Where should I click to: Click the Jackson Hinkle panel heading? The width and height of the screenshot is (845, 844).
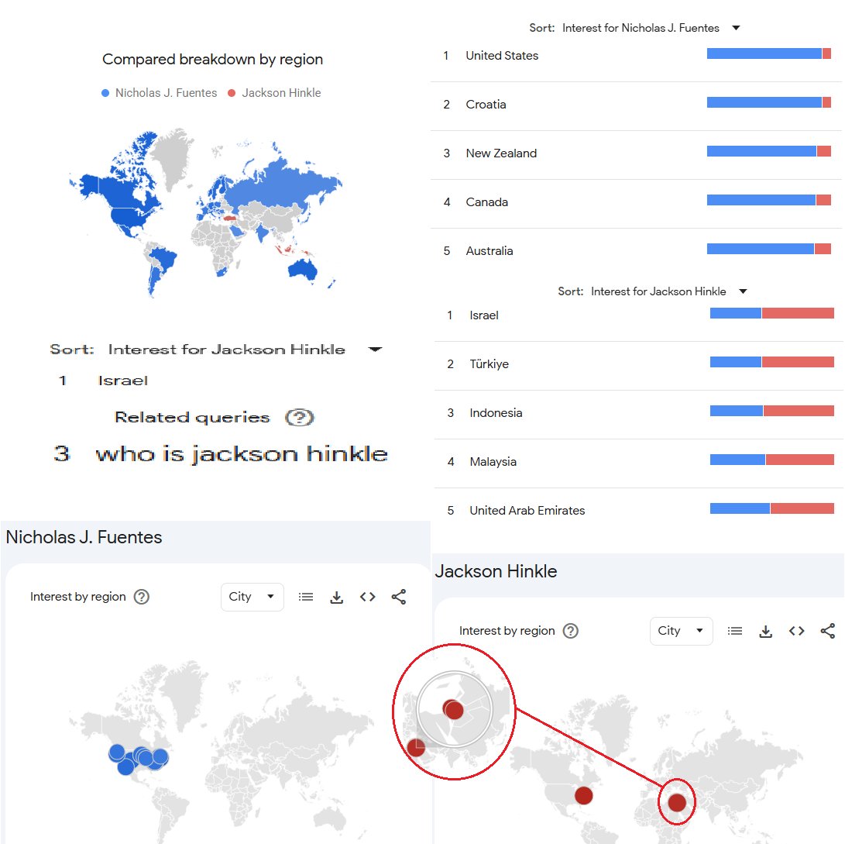496,571
